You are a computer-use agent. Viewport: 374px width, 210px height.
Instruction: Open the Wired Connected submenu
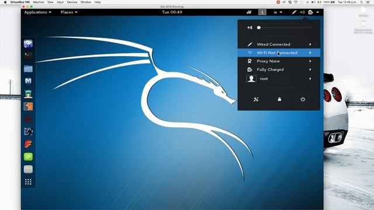(279, 44)
